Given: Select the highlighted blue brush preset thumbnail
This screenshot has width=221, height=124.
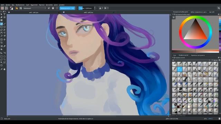Looking at the screenshot, I should pos(180,69).
